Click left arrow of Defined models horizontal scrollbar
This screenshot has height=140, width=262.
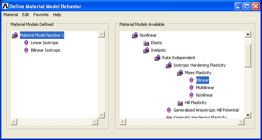click(x=14, y=122)
